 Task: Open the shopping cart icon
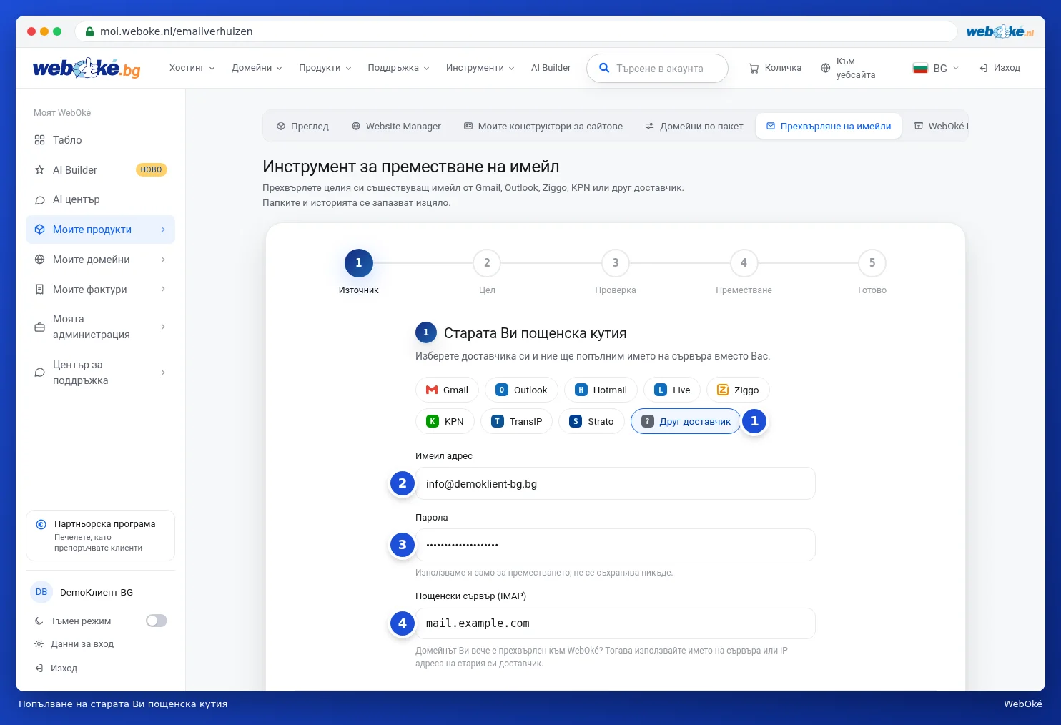tap(754, 68)
